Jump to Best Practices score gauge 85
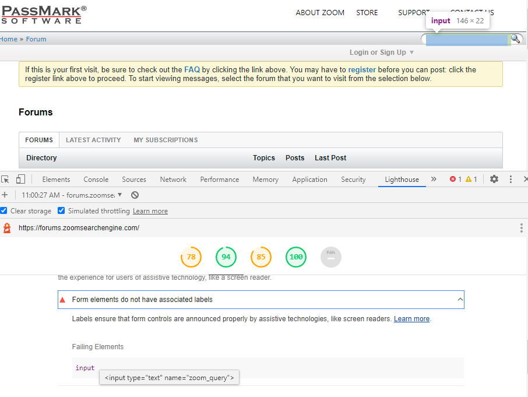528x397 pixels. point(261,257)
